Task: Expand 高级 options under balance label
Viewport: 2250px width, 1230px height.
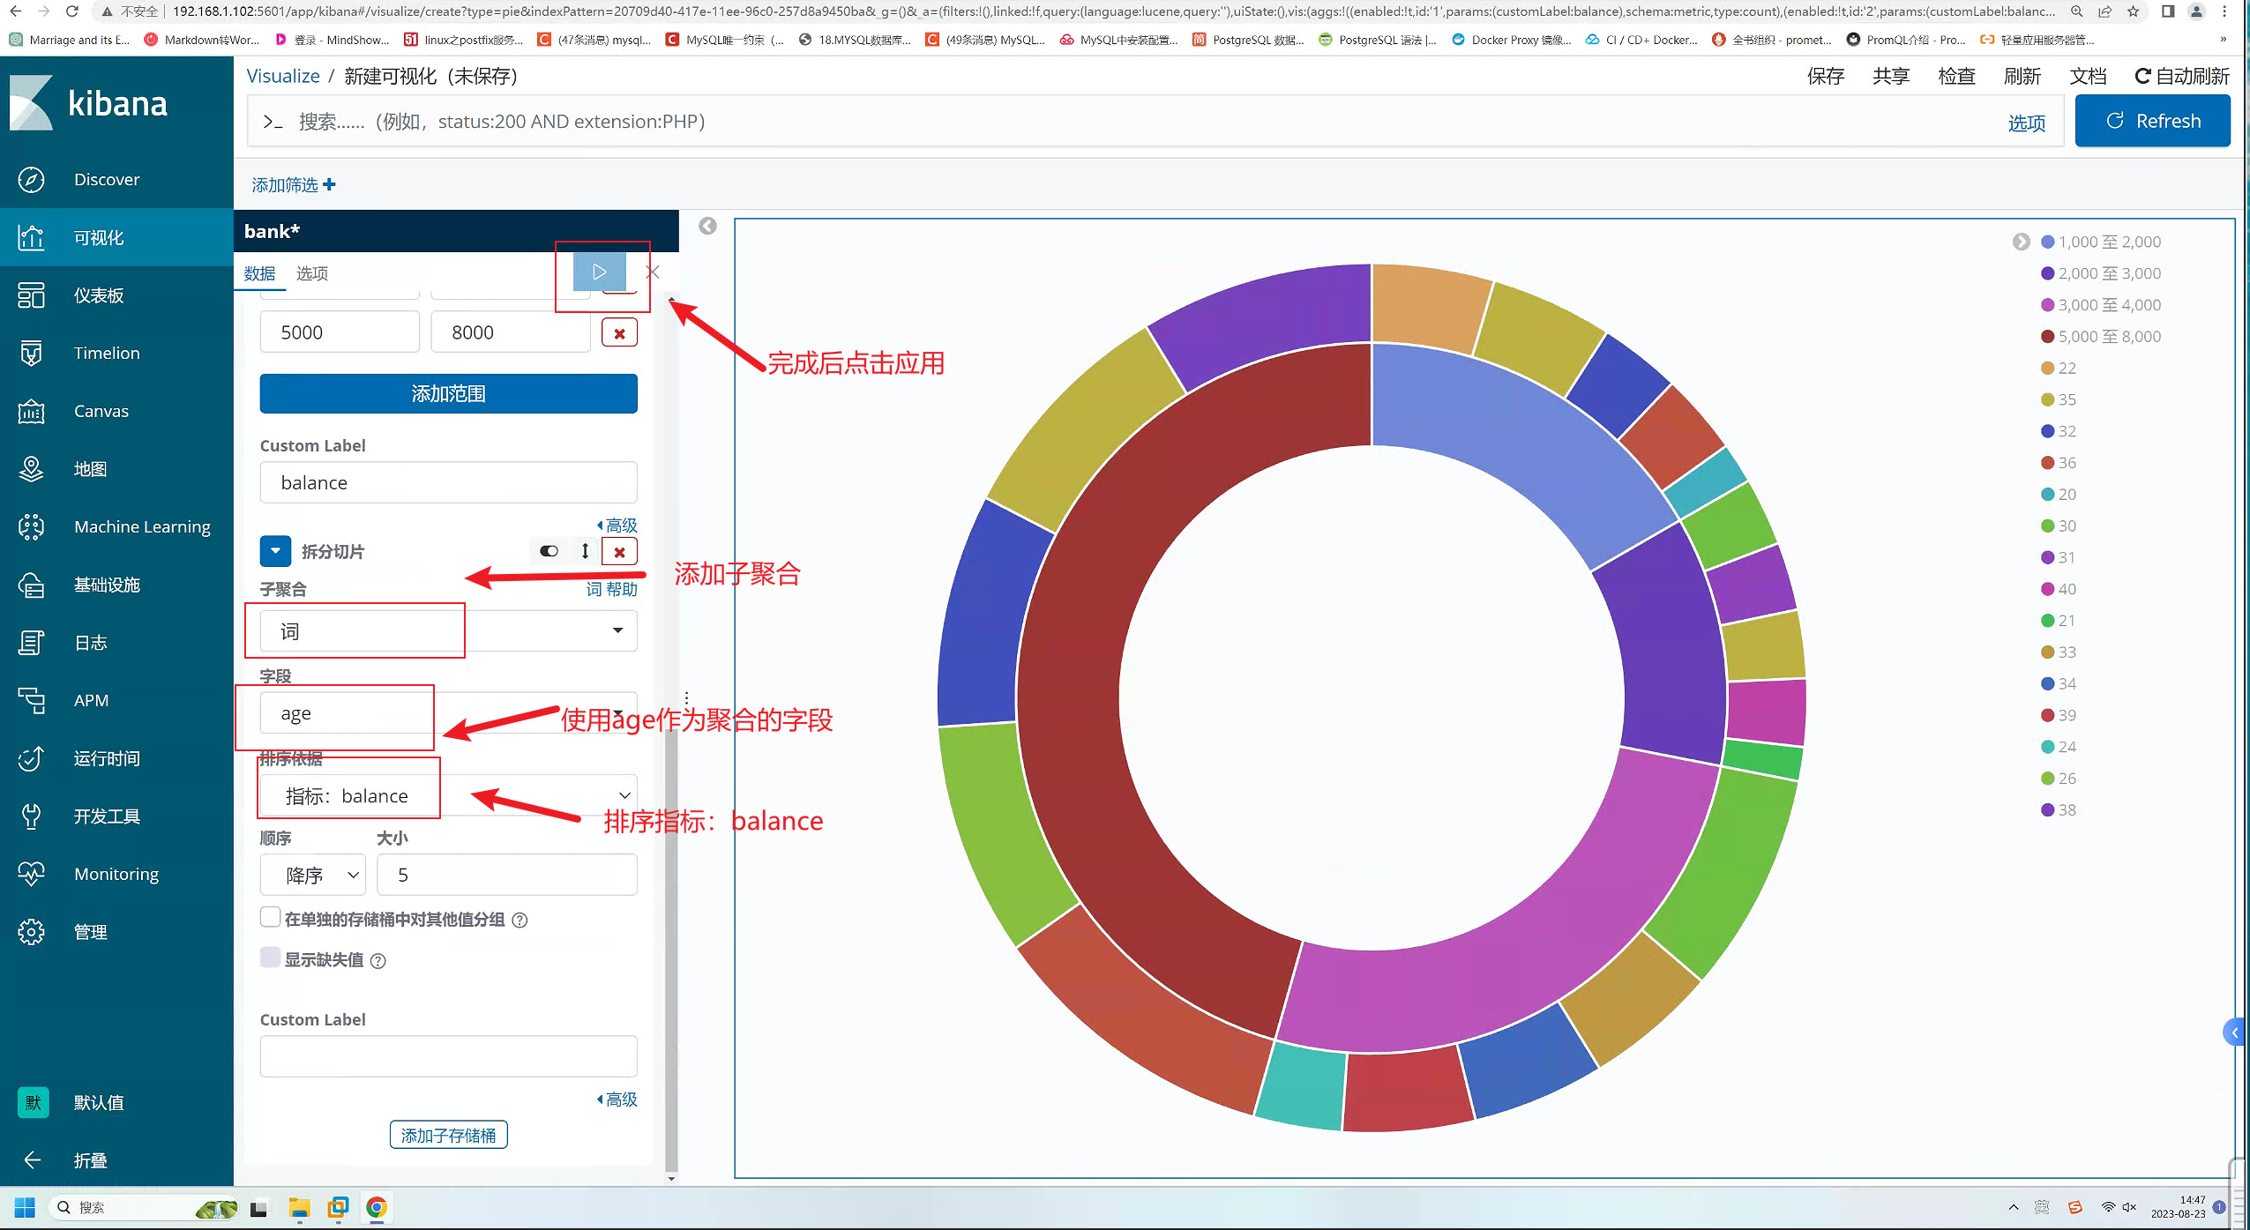Action: pyautogui.click(x=617, y=526)
